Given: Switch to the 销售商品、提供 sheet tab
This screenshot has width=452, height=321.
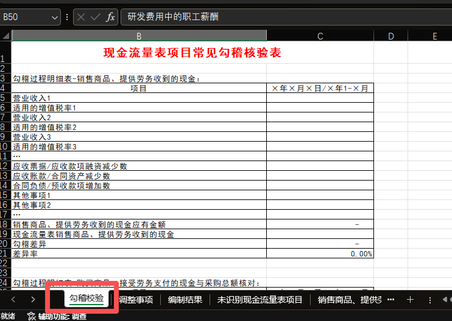Looking at the screenshot, I should [x=350, y=300].
